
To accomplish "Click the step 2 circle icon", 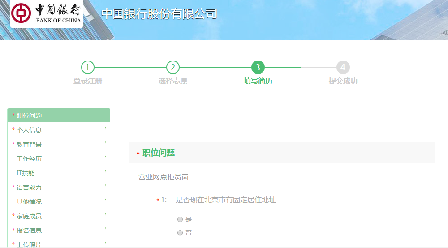I will click(x=173, y=67).
